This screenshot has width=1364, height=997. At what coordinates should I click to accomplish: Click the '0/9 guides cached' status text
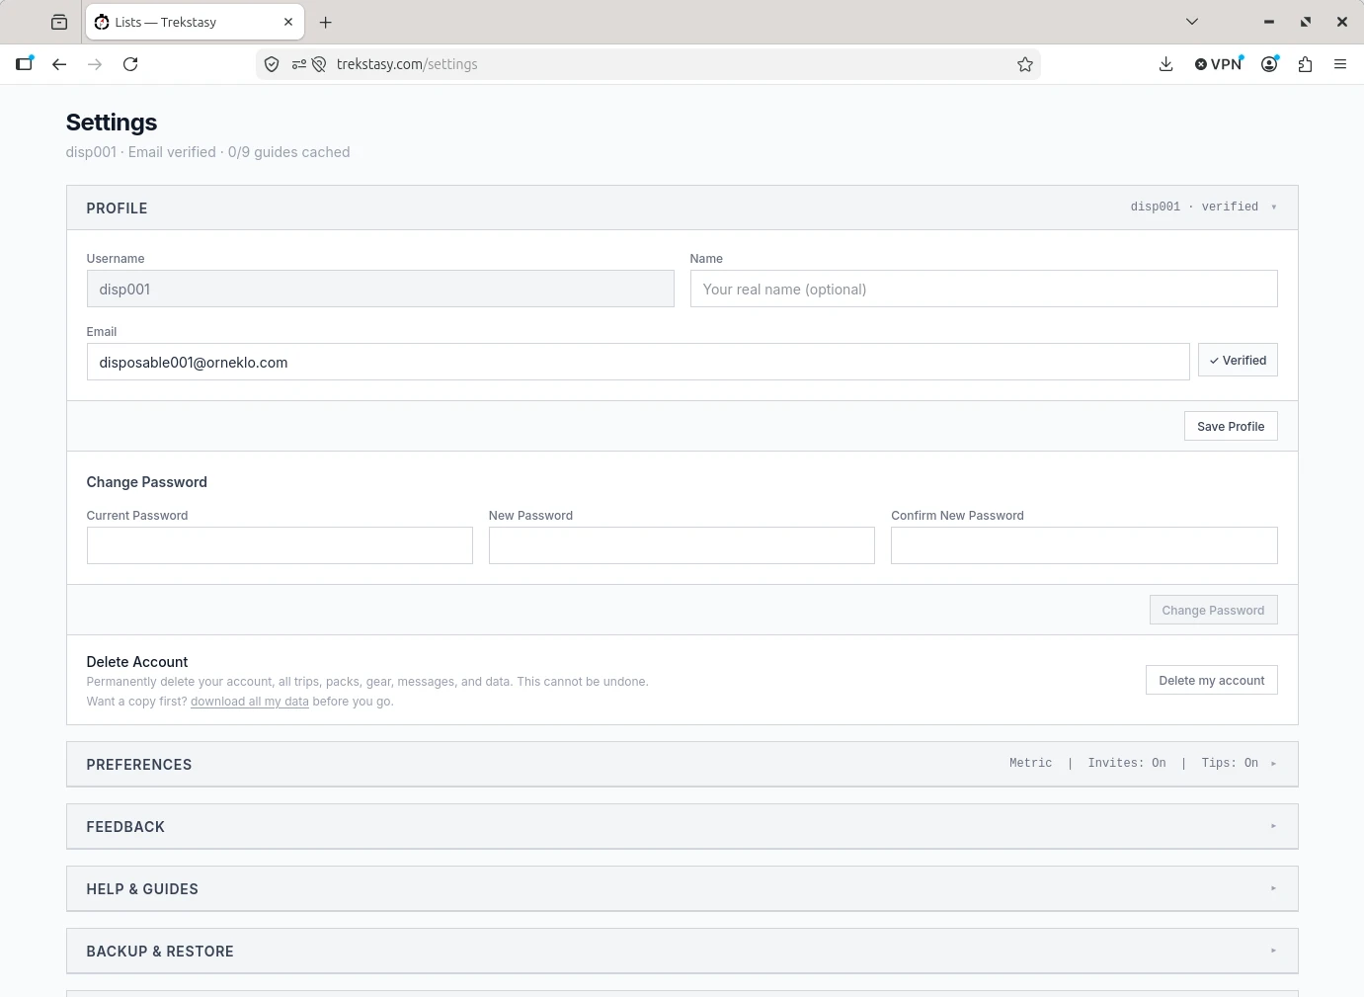[288, 152]
